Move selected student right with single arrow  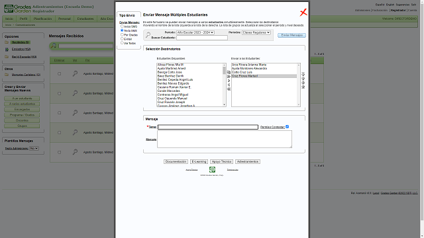tap(229, 81)
